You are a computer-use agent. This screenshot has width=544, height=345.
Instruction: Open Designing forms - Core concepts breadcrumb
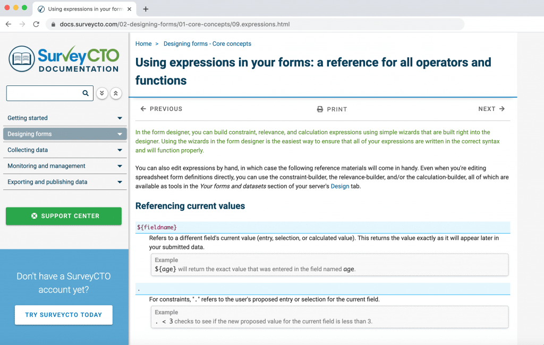[207, 44]
